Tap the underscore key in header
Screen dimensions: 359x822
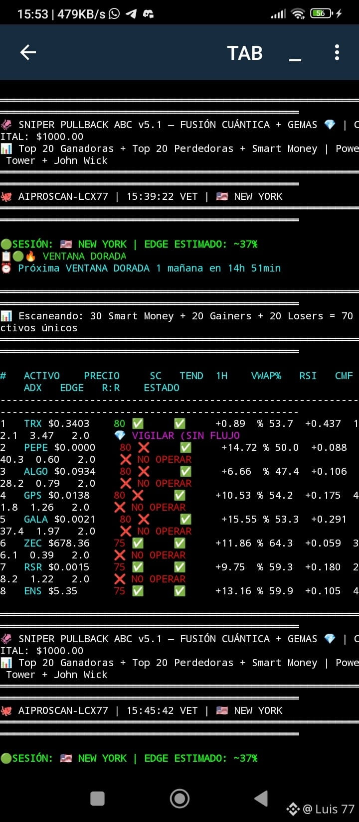(x=295, y=60)
